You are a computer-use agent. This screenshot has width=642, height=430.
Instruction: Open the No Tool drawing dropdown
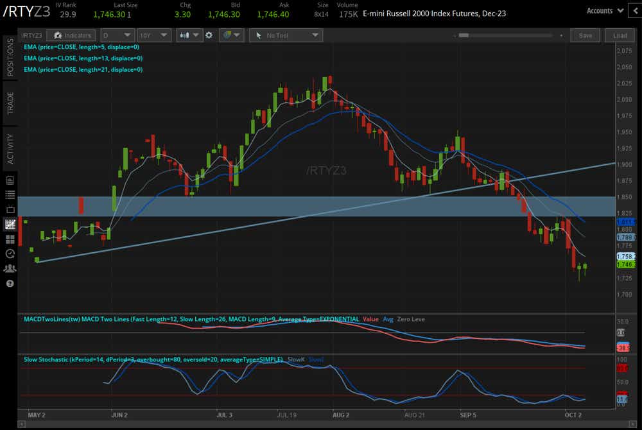click(x=286, y=35)
